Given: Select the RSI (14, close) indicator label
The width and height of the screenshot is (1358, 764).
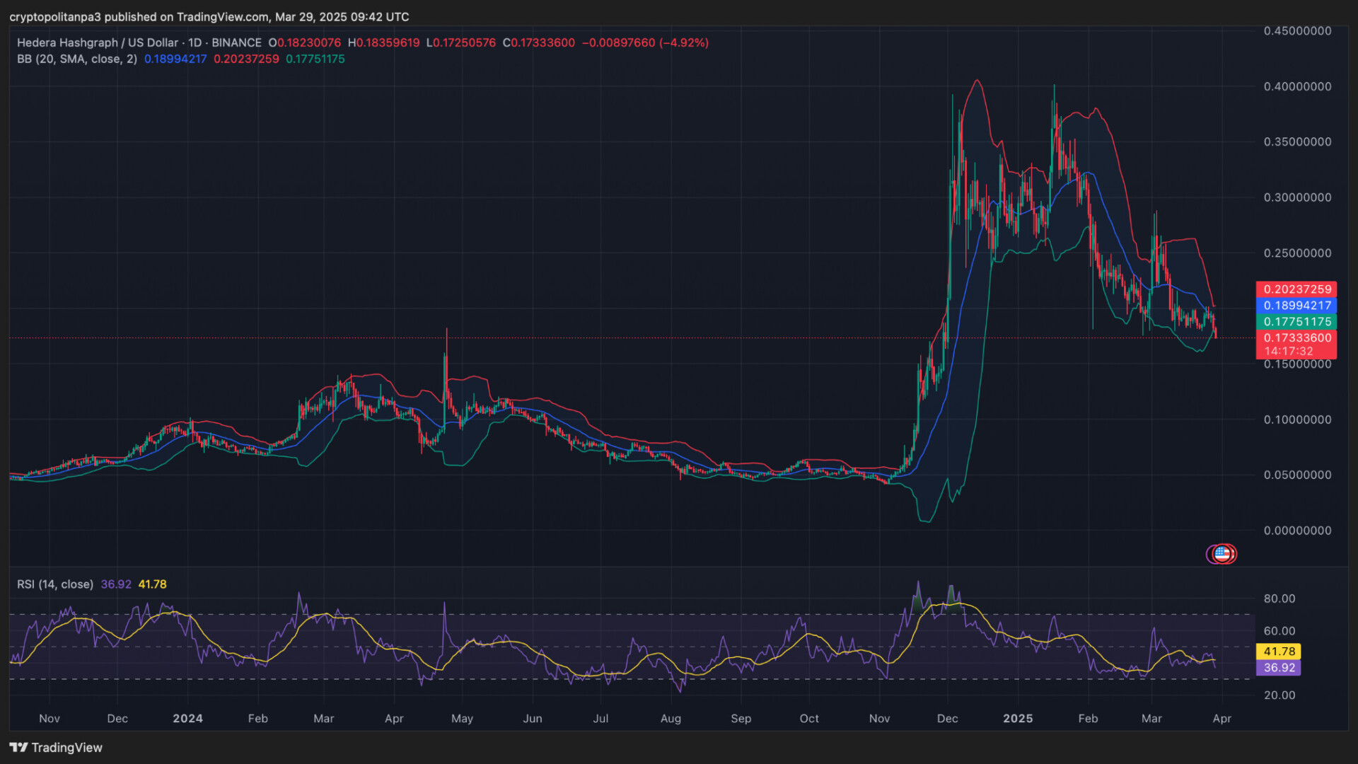Looking at the screenshot, I should click(55, 584).
